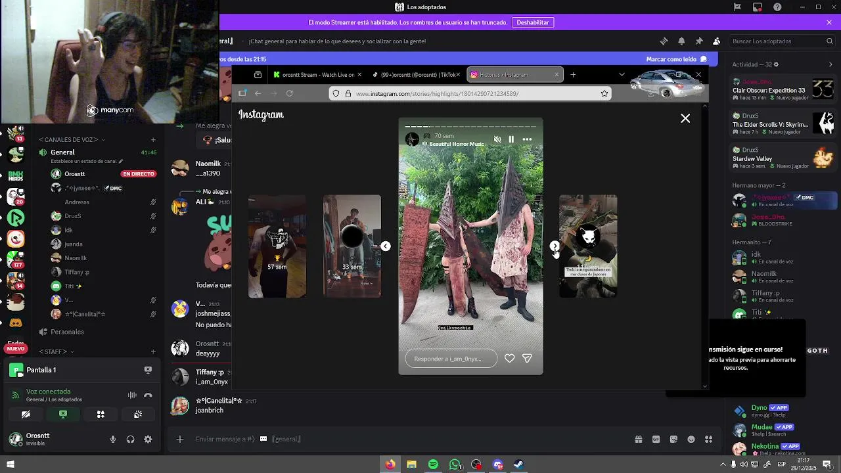This screenshot has height=473, width=841.
Task: Open the sticker picker in message bar
Action: 673,439
